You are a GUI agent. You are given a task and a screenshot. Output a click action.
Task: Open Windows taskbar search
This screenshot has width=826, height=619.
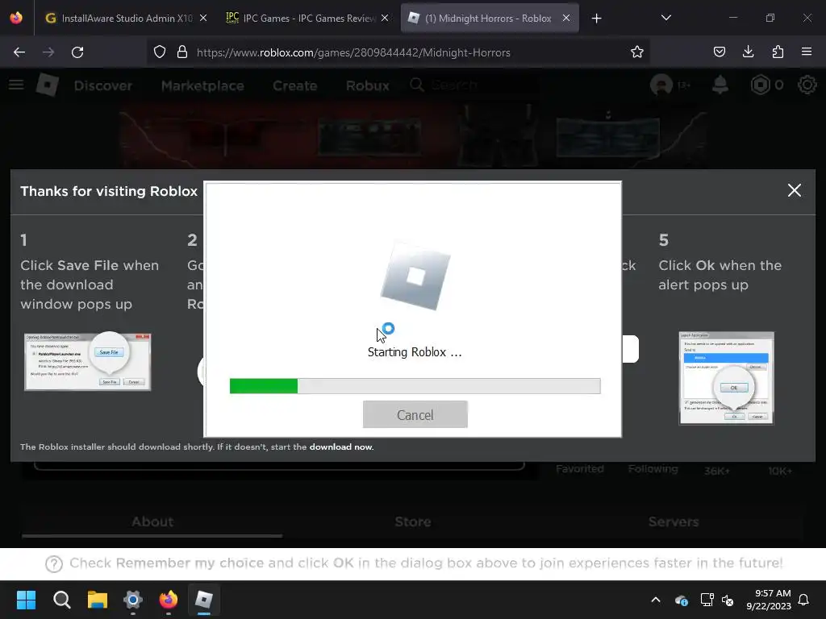click(x=61, y=600)
